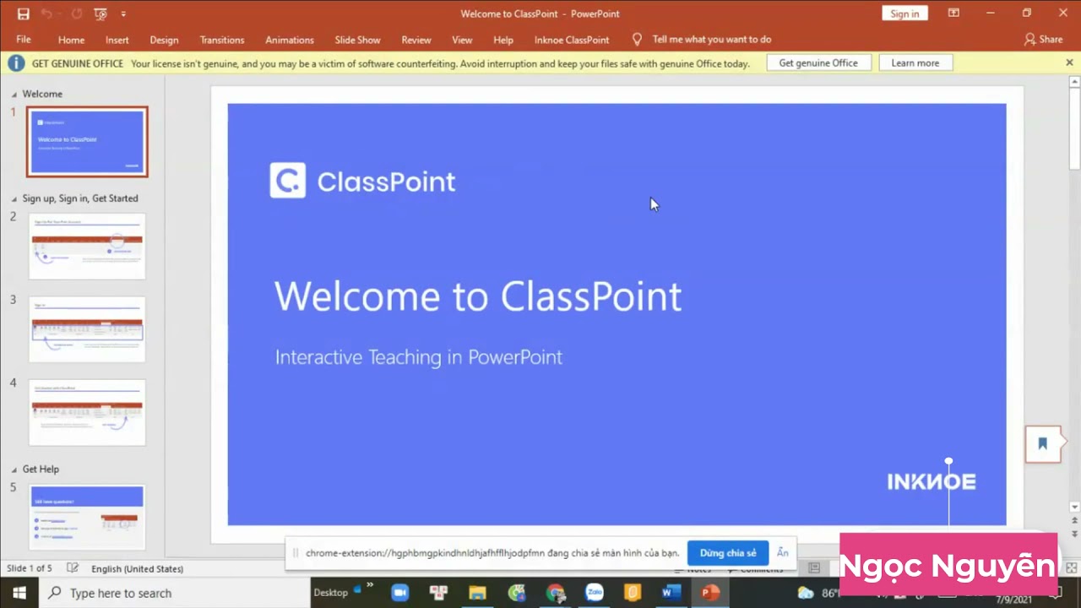The height and width of the screenshot is (608, 1081).
Task: Dismiss the genuine Office notification bar
Action: [1068, 63]
